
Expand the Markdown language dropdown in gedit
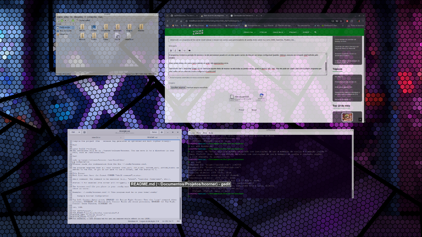click(132, 221)
